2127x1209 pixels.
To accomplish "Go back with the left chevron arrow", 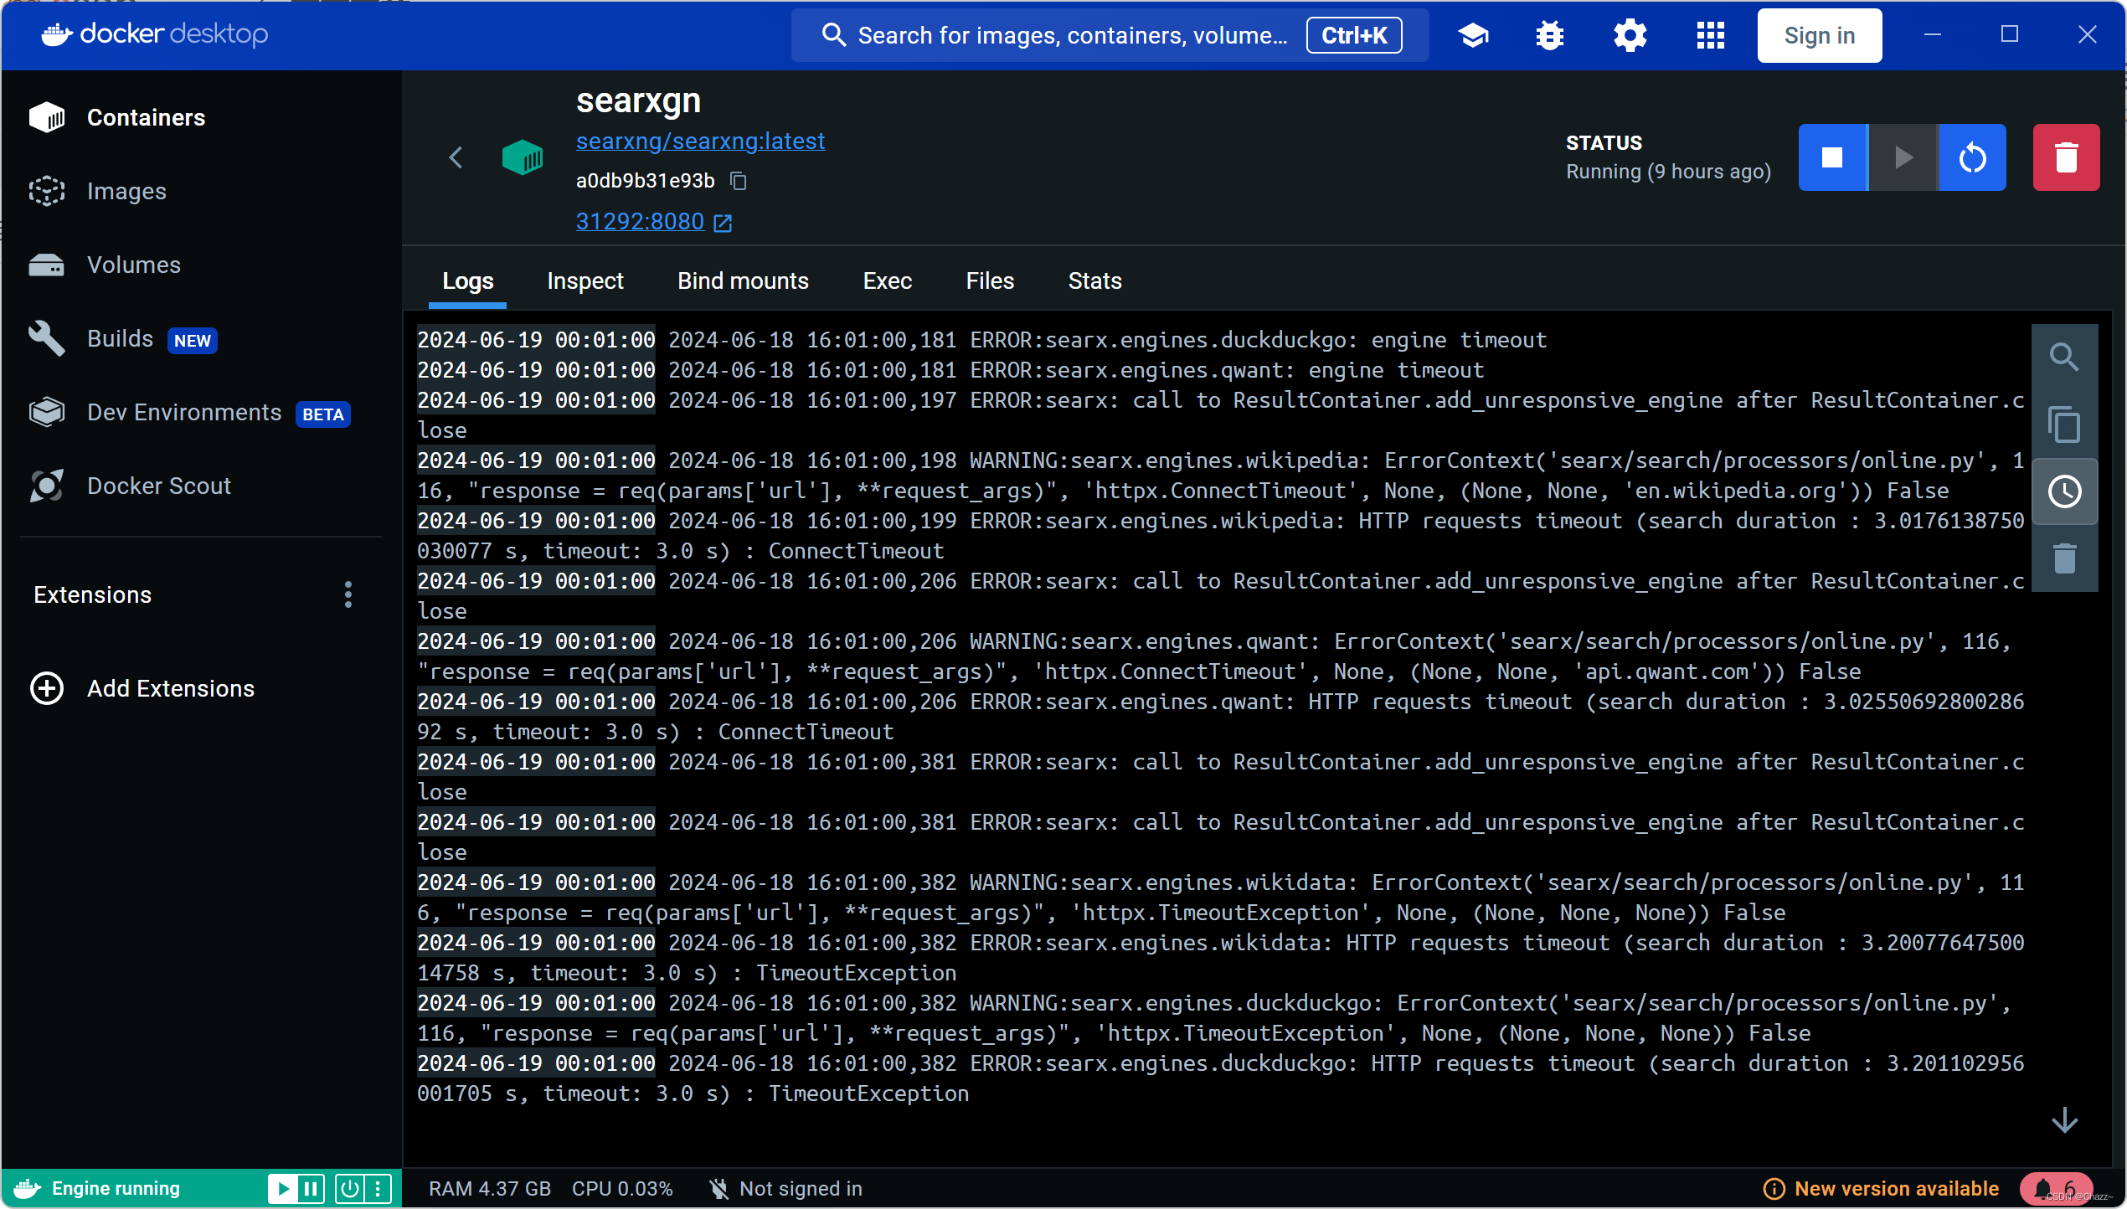I will click(x=456, y=157).
